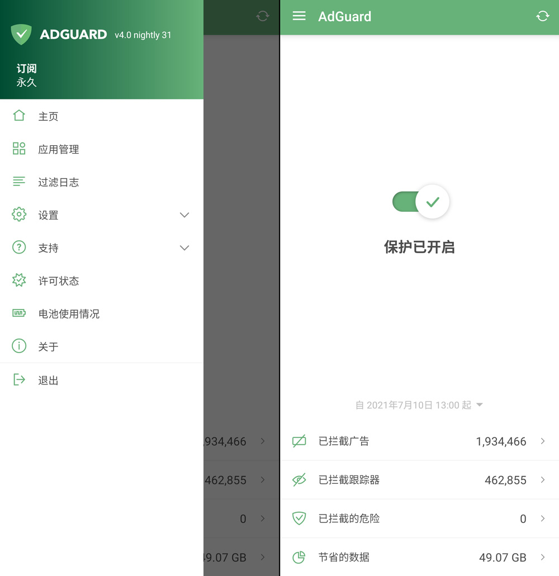Click the 49.07 GB saved data value

tap(503, 558)
